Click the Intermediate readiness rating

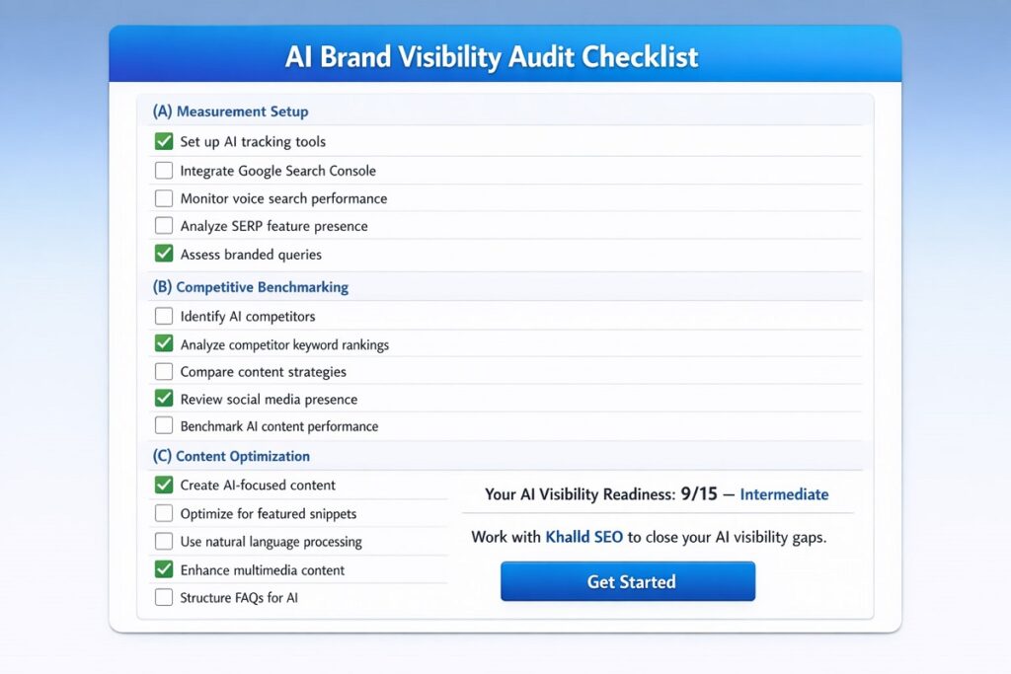(x=784, y=494)
